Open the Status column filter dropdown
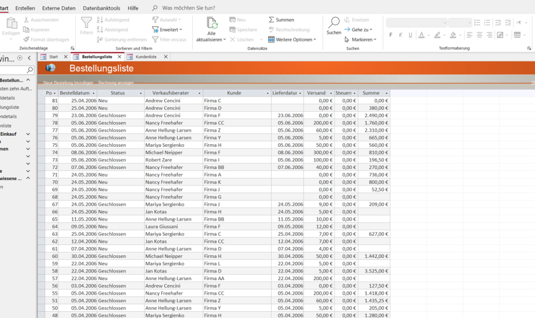Screen dimensions: 535x318 [x=141, y=93]
